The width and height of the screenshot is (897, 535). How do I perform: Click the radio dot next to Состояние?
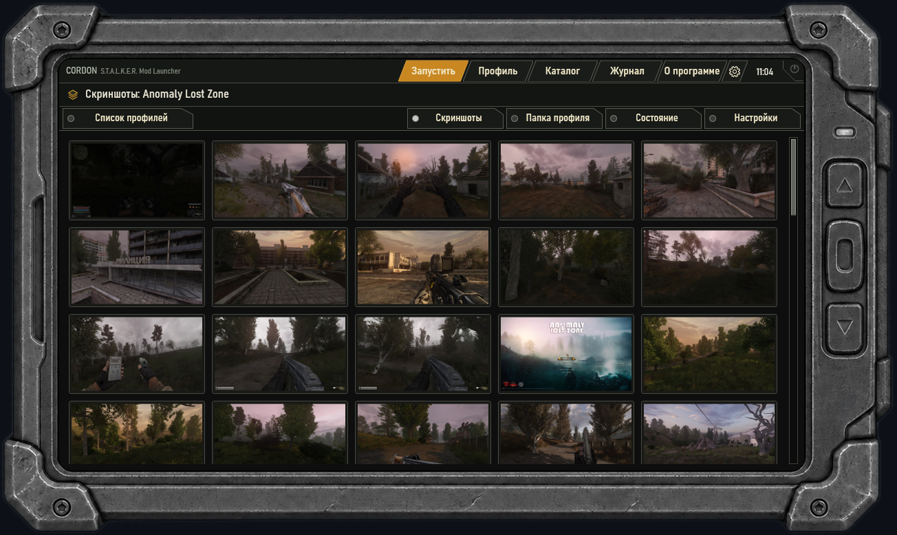(x=614, y=118)
